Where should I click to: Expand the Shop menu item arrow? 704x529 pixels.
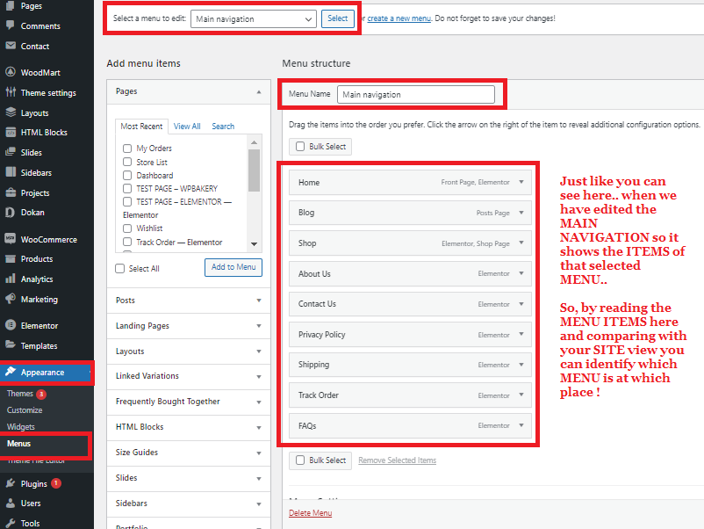[x=521, y=243]
